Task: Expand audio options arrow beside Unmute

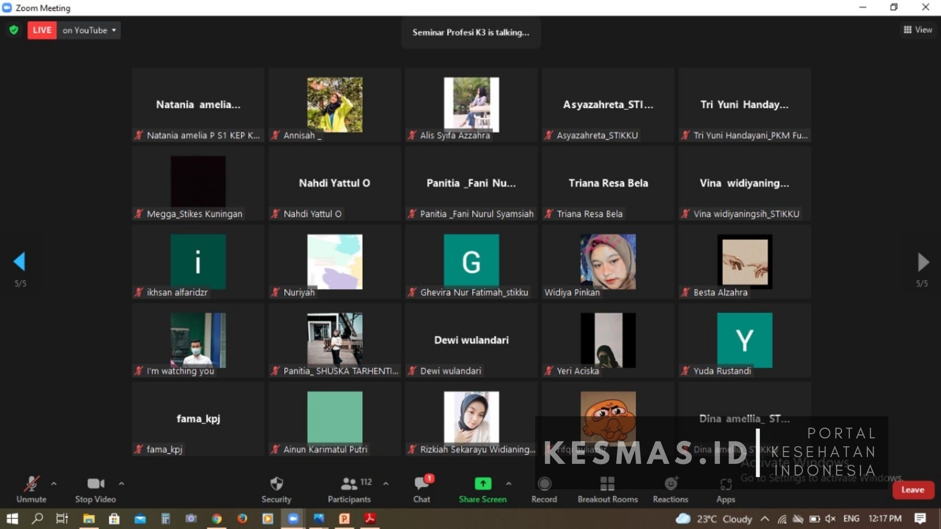Action: click(x=54, y=483)
